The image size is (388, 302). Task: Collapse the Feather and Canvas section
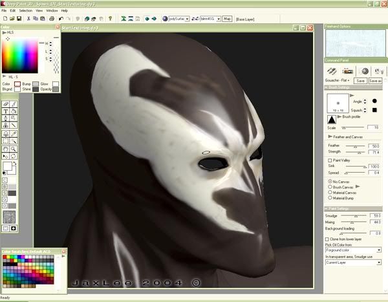(x=330, y=136)
